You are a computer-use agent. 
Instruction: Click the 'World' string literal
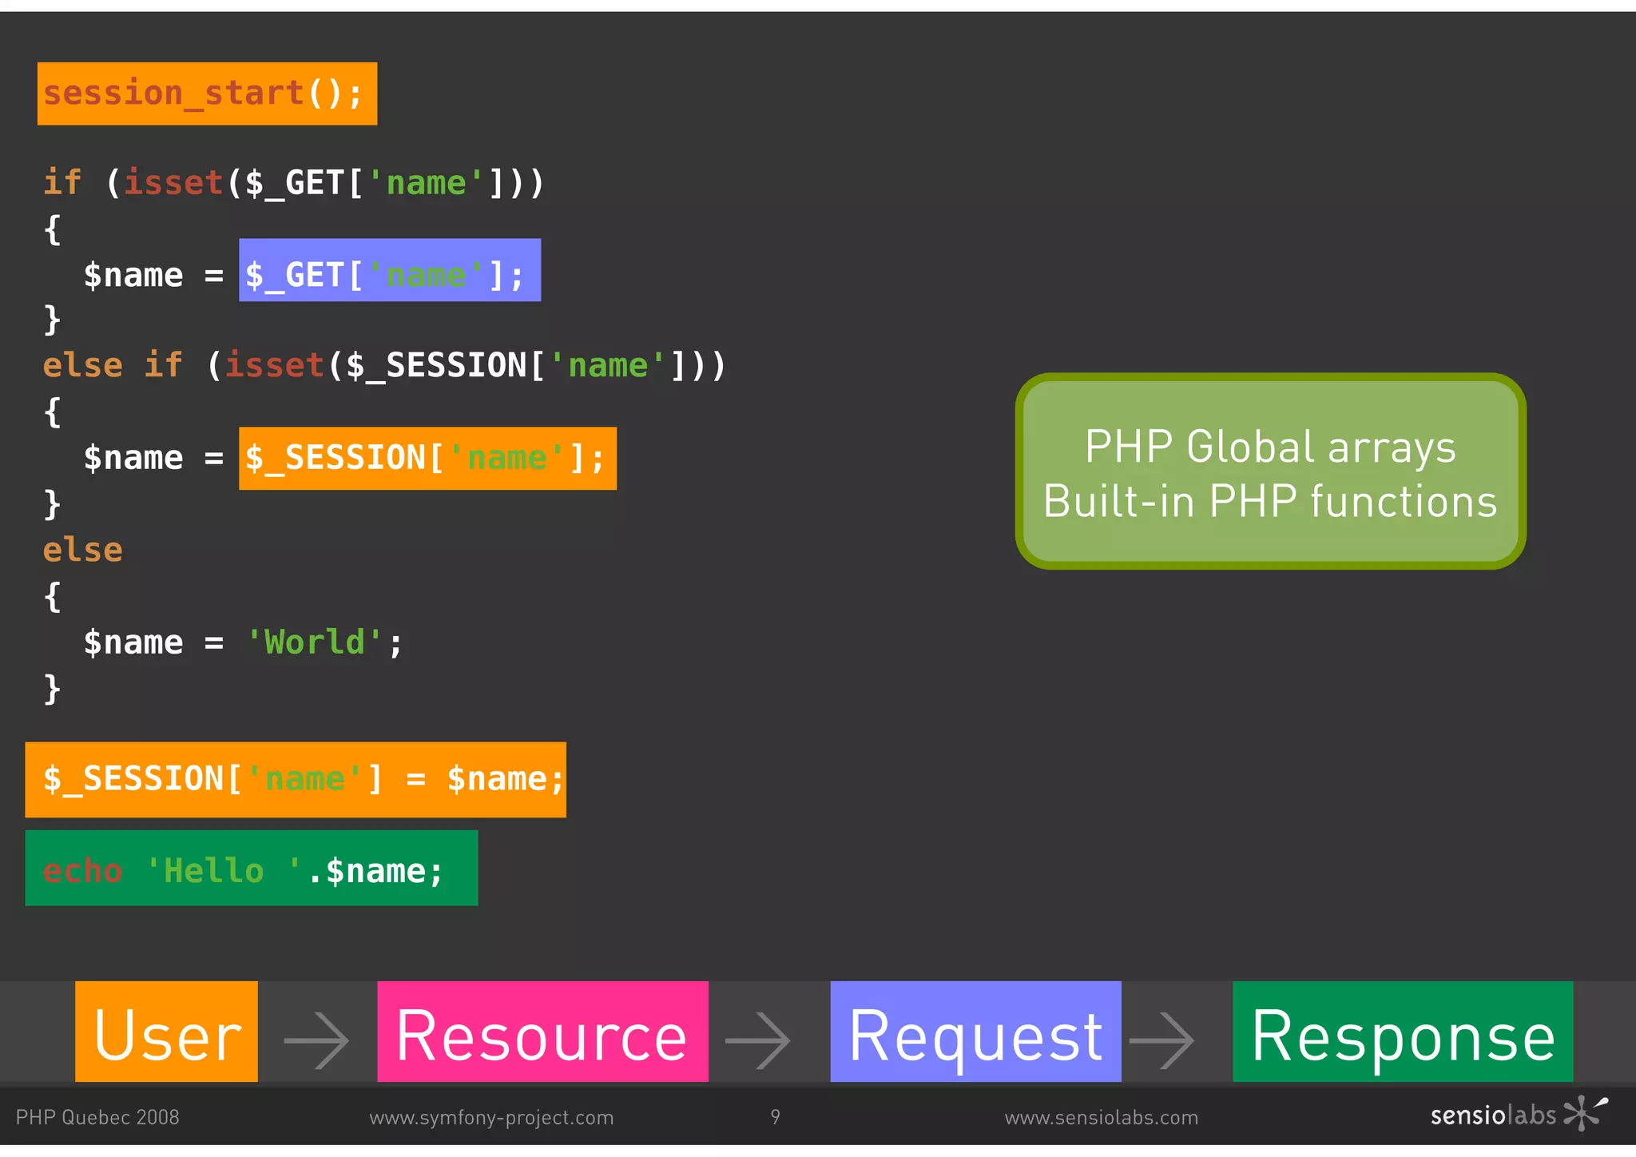(315, 642)
